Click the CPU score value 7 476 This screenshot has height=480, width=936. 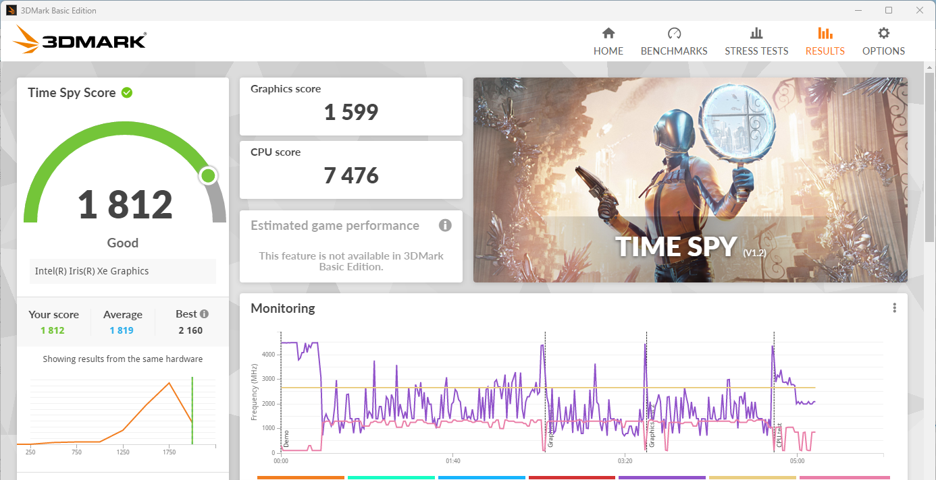[351, 175]
